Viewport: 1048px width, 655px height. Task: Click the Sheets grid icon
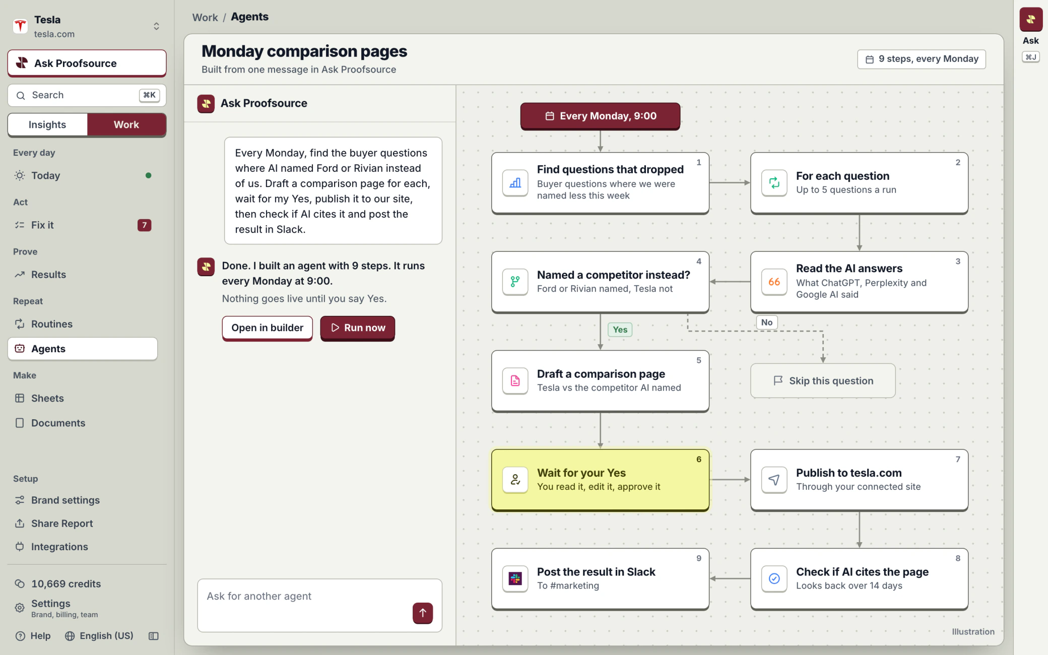click(x=20, y=398)
